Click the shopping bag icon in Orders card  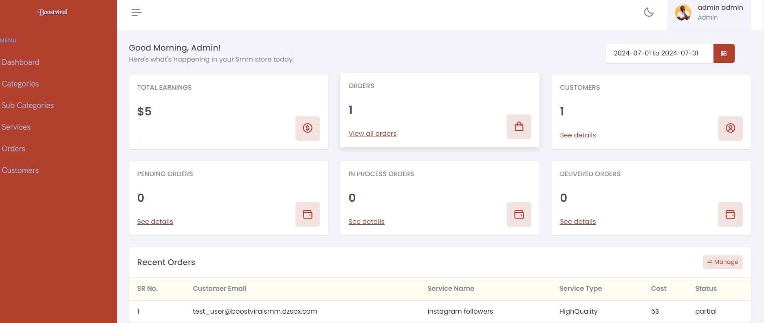point(519,126)
